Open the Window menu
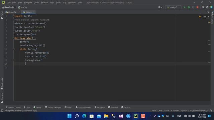The height and width of the screenshot is (120, 214). 72,3
